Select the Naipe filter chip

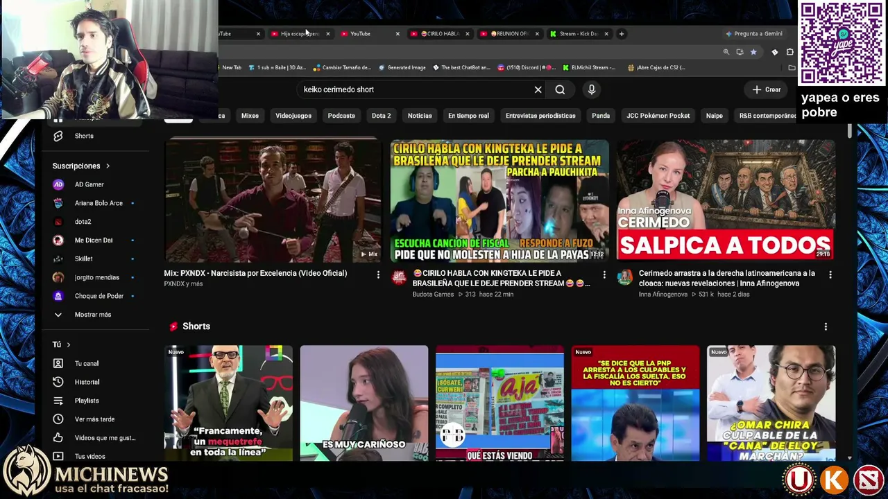tap(715, 116)
